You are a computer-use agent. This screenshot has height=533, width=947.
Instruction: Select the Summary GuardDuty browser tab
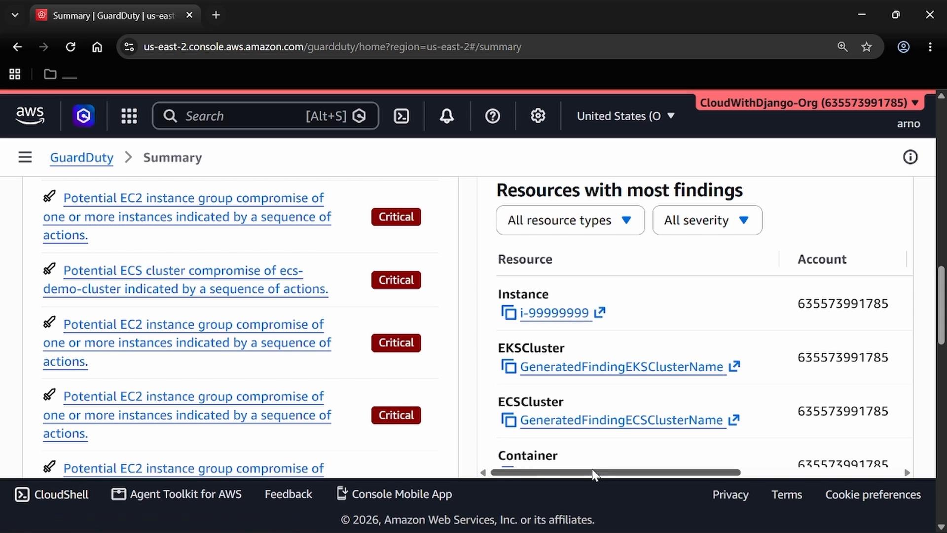click(x=116, y=15)
